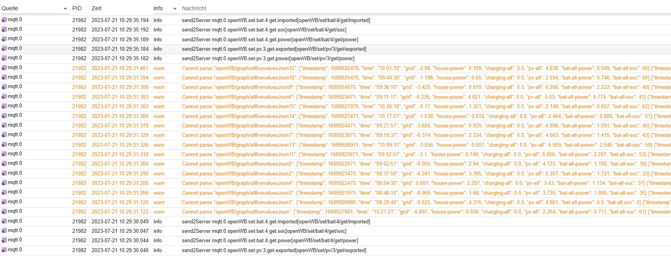
Task: Click mqtt.0 icon in the 10:29:35.184 row
Action: (x=4, y=48)
